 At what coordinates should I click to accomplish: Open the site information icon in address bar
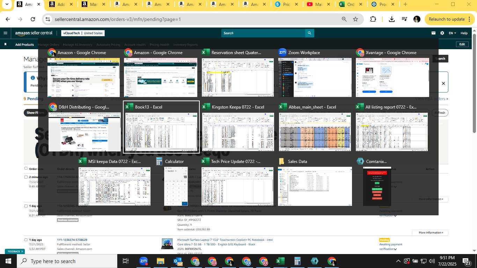[x=48, y=19]
